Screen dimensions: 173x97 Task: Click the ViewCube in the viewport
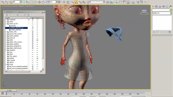[144, 12]
